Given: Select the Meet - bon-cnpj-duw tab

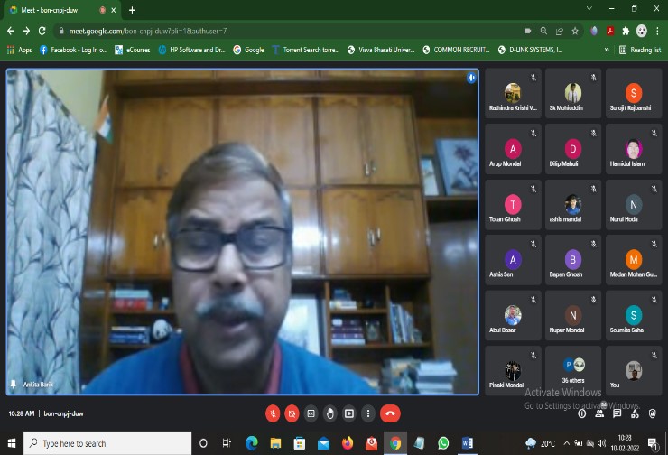Looking at the screenshot, I should [60, 10].
